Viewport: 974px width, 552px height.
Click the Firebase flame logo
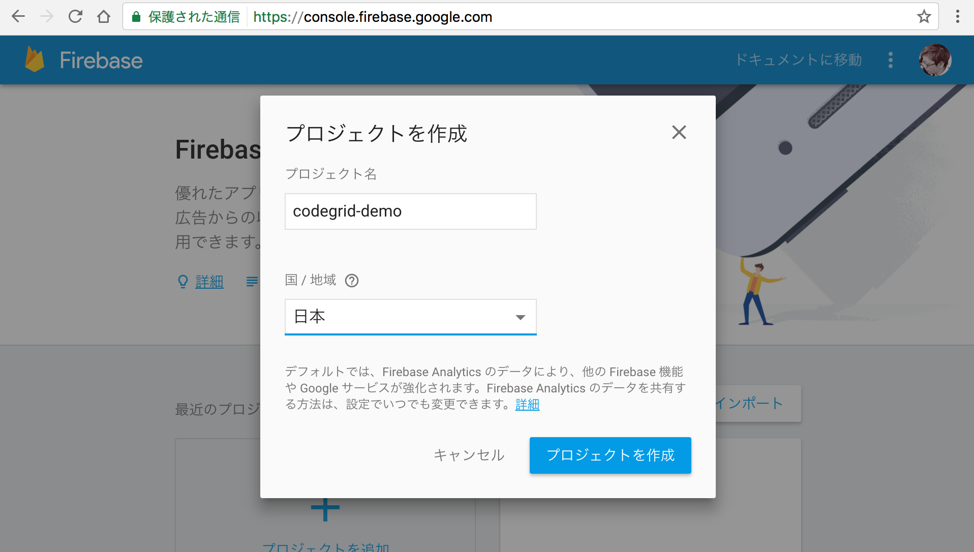35,59
